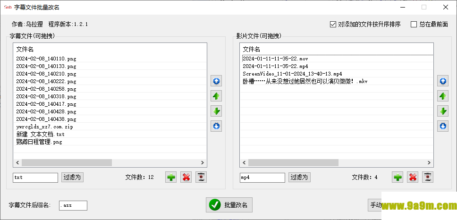Start 批量改名 batch rename
457x220 pixels.
(229, 205)
